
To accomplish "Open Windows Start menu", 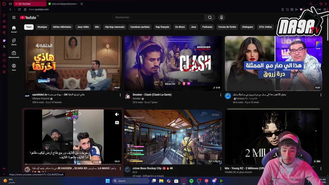I will coord(108,181).
